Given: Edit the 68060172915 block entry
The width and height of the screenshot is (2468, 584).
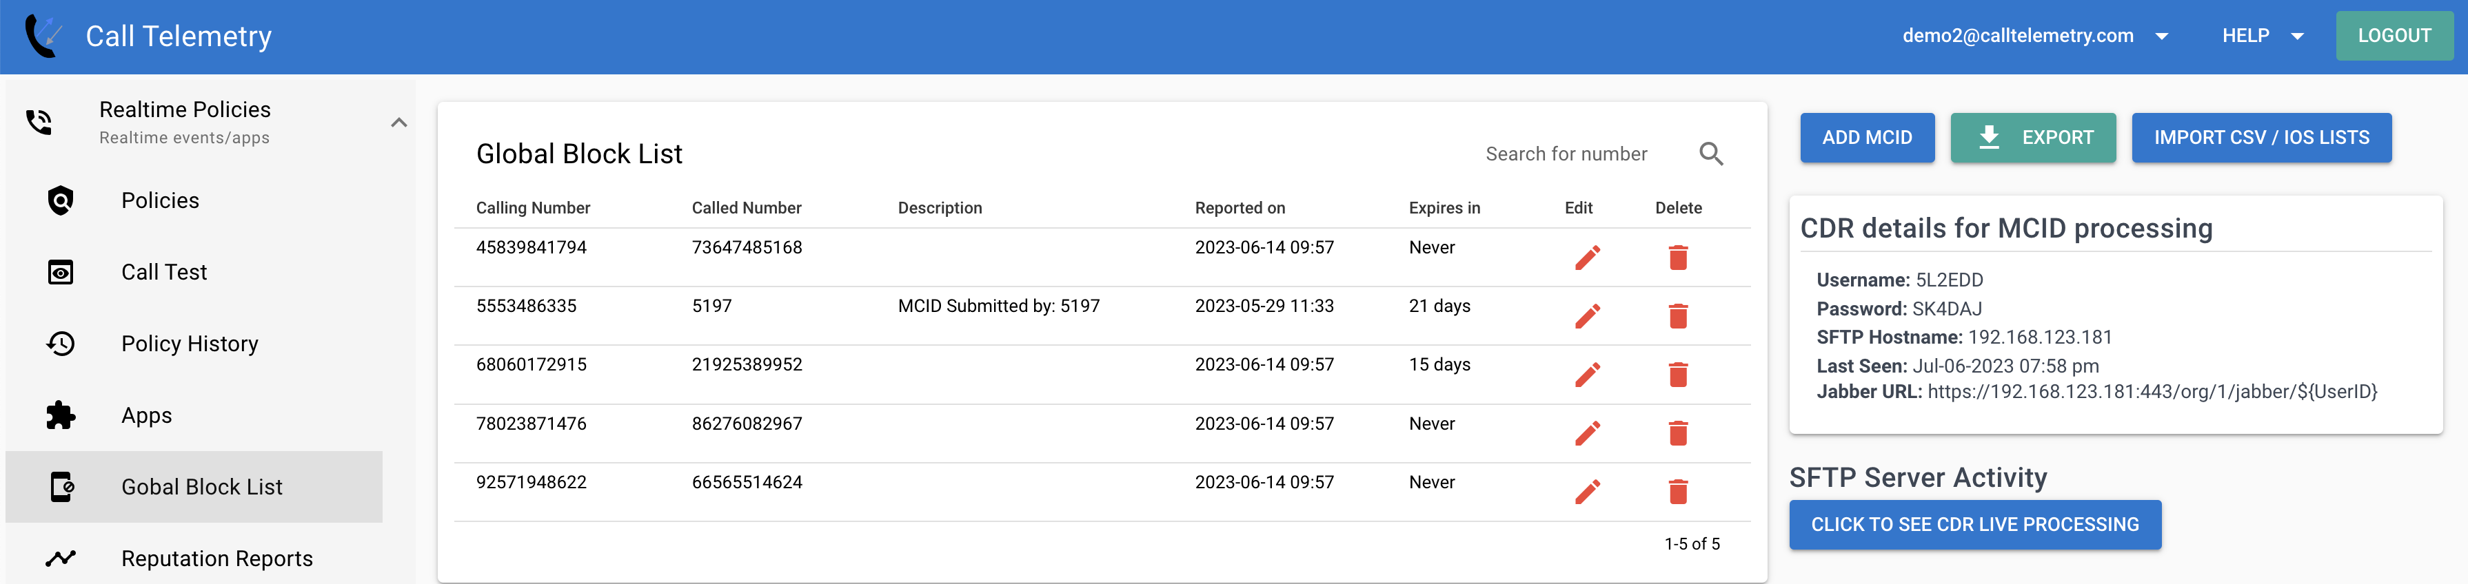Looking at the screenshot, I should click(1588, 375).
